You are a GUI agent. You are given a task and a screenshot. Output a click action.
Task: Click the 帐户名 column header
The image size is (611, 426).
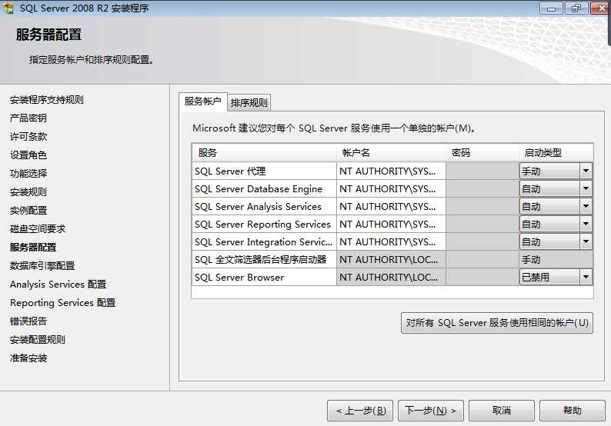[391, 153]
